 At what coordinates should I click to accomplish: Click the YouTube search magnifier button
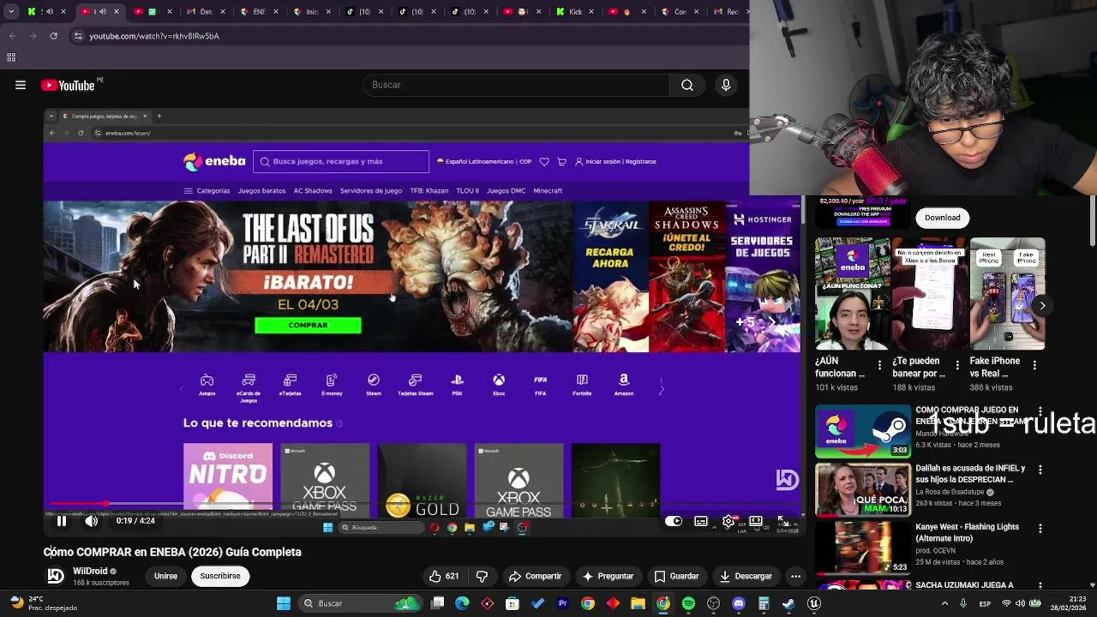[687, 85]
